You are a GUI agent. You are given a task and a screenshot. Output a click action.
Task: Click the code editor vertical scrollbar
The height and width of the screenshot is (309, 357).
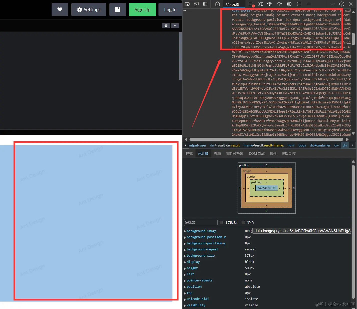(181, 56)
